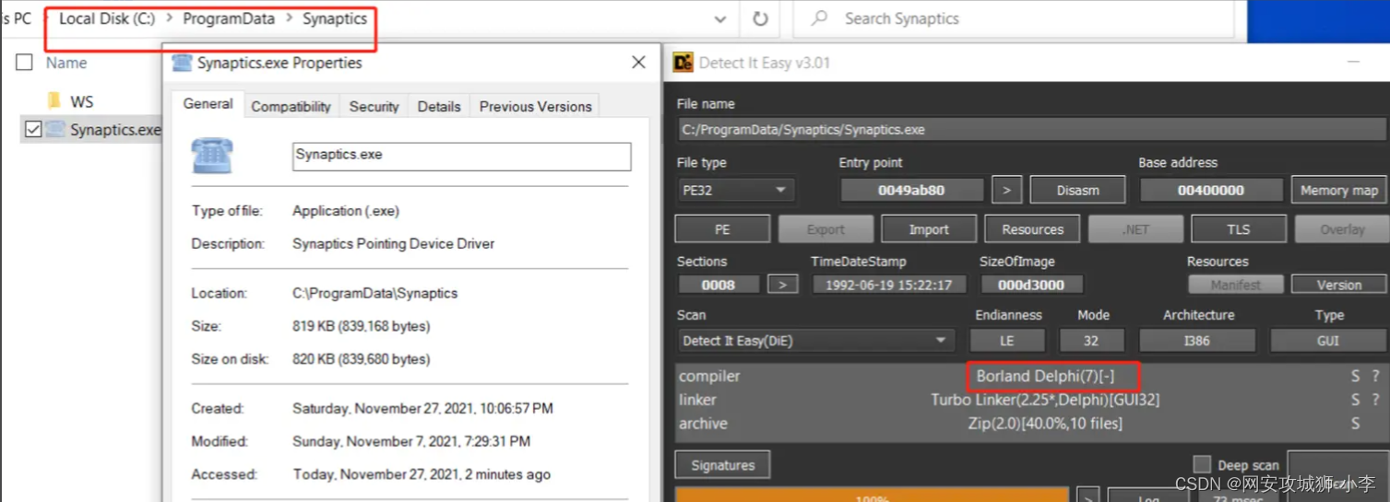Click the mode value 32
This screenshot has width=1390, height=502.
pyautogui.click(x=1091, y=341)
